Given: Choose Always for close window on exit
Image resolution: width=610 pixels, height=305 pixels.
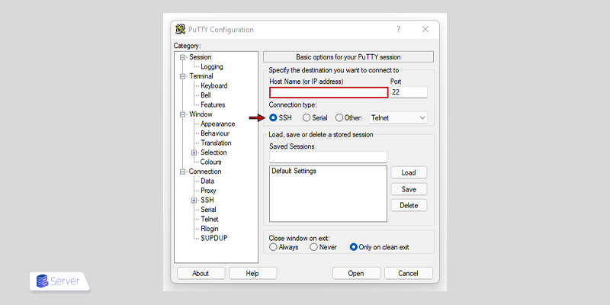Looking at the screenshot, I should (x=273, y=247).
